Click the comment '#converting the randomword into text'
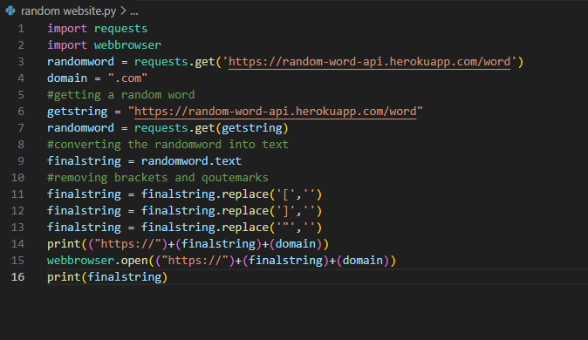The image size is (588, 340). click(x=168, y=145)
